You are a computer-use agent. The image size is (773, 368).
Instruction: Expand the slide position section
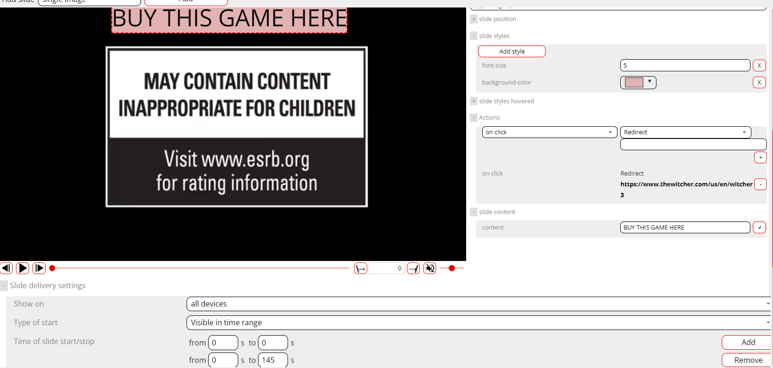pos(474,19)
